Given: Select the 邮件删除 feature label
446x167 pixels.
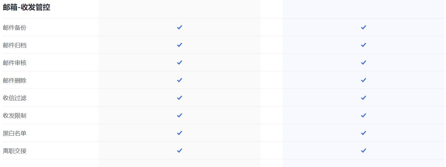Looking at the screenshot, I should coord(15,80).
